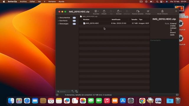
Task: Open the Trash in the Dock
Action: pyautogui.click(x=178, y=101)
